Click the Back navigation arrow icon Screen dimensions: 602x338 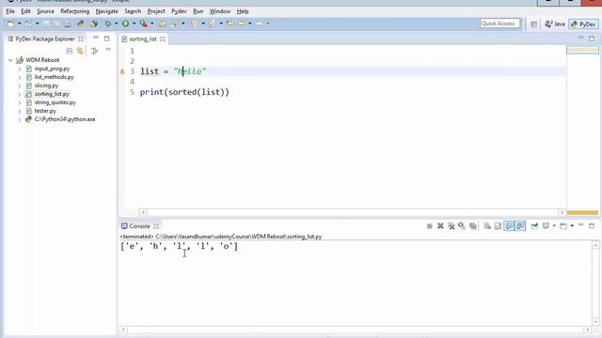(241, 23)
